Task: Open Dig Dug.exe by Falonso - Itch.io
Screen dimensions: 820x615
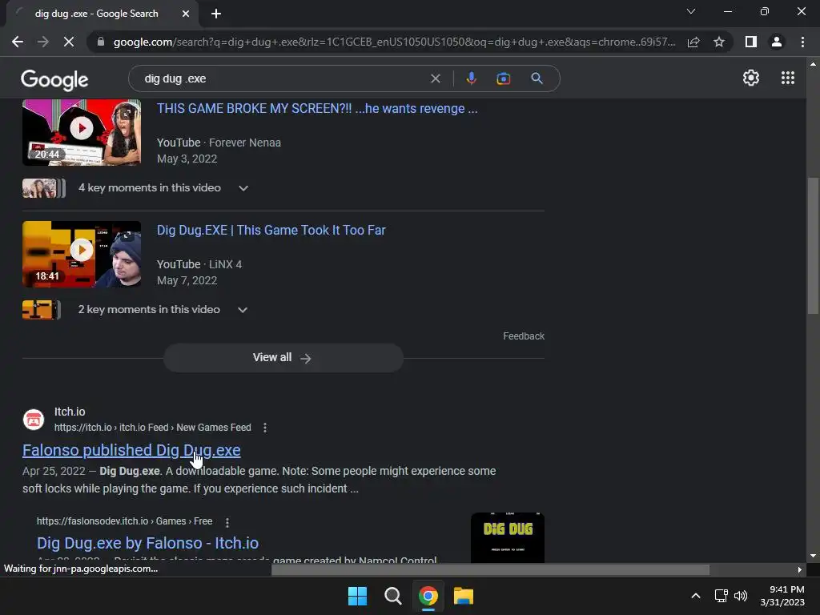Action: click(147, 543)
